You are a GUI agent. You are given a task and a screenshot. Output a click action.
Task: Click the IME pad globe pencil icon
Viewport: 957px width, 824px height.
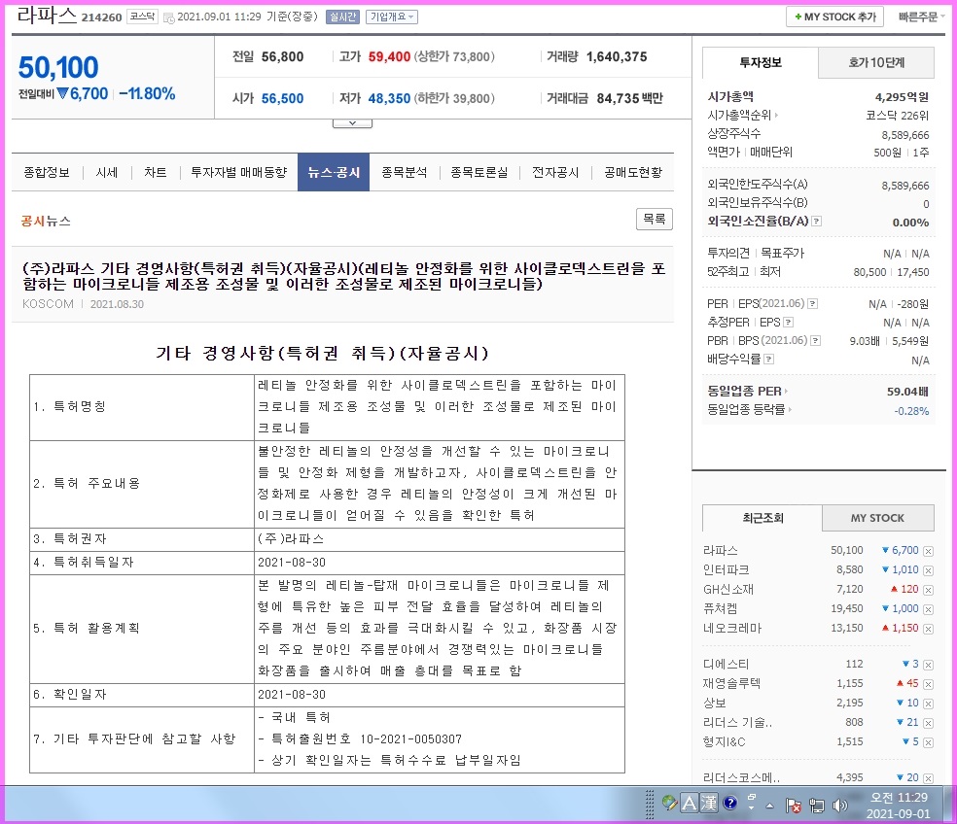click(669, 804)
